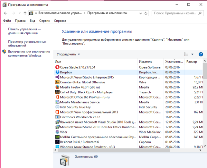Click the VS 2010 Tools for Office Runtime icon
This screenshot has width=207, height=168.
[x=57, y=127]
